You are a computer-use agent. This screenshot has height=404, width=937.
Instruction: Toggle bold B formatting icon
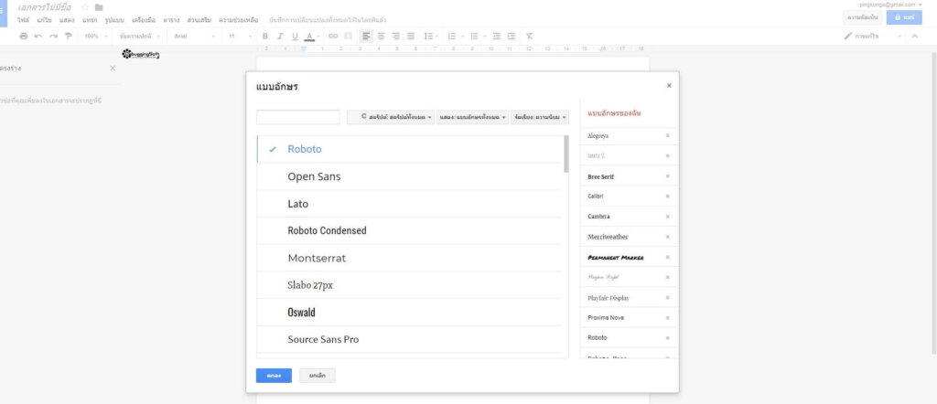pos(265,37)
